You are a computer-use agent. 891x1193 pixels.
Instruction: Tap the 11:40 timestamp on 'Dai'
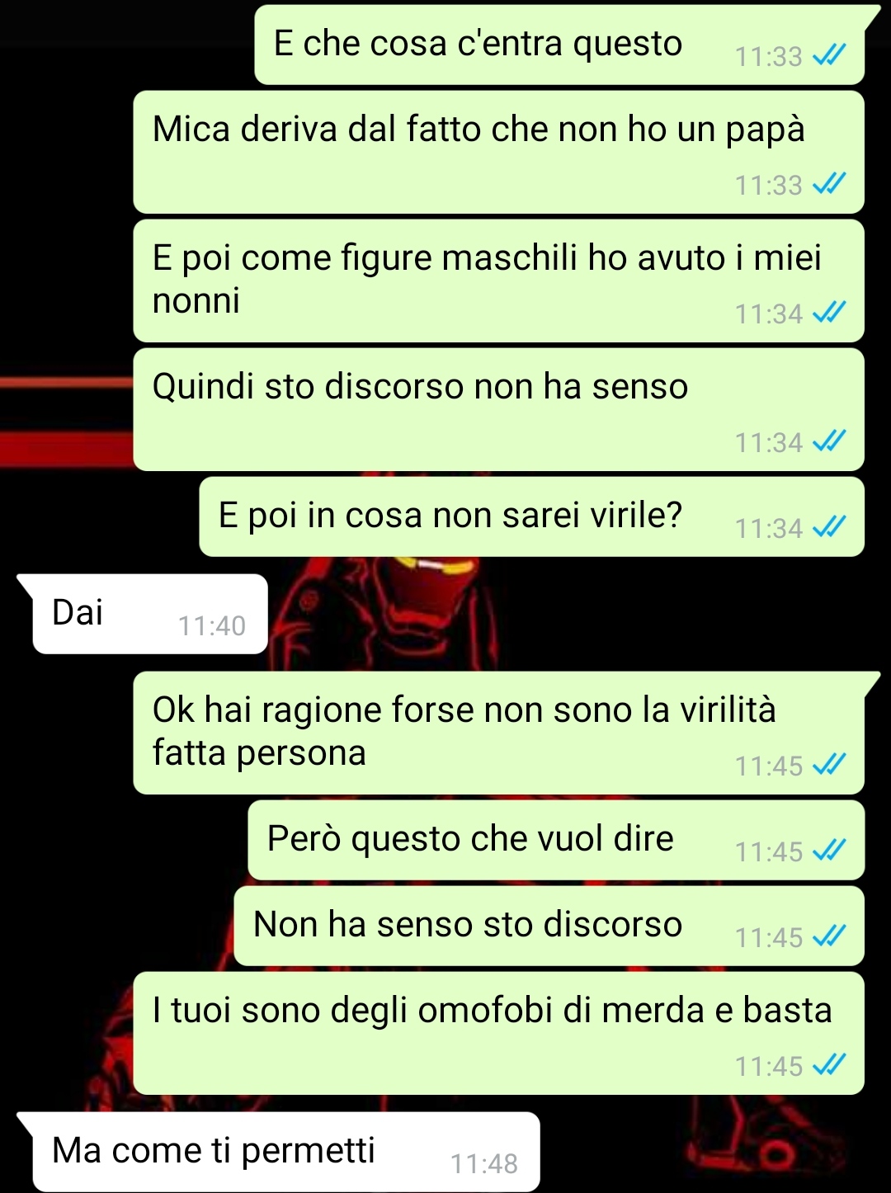click(x=212, y=626)
